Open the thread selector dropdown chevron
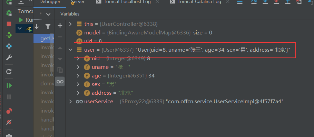 click(48, 14)
